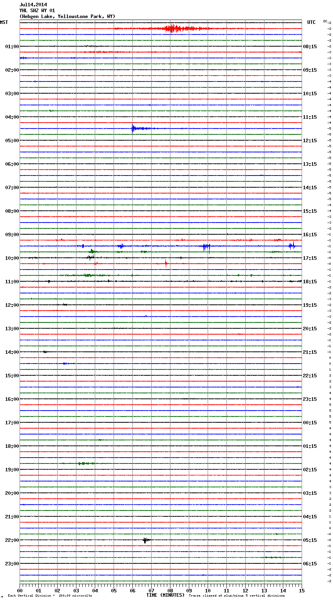Screen dimensions: 333x601
Task: Click the 00:15 UTC time label
Action: coord(310,423)
